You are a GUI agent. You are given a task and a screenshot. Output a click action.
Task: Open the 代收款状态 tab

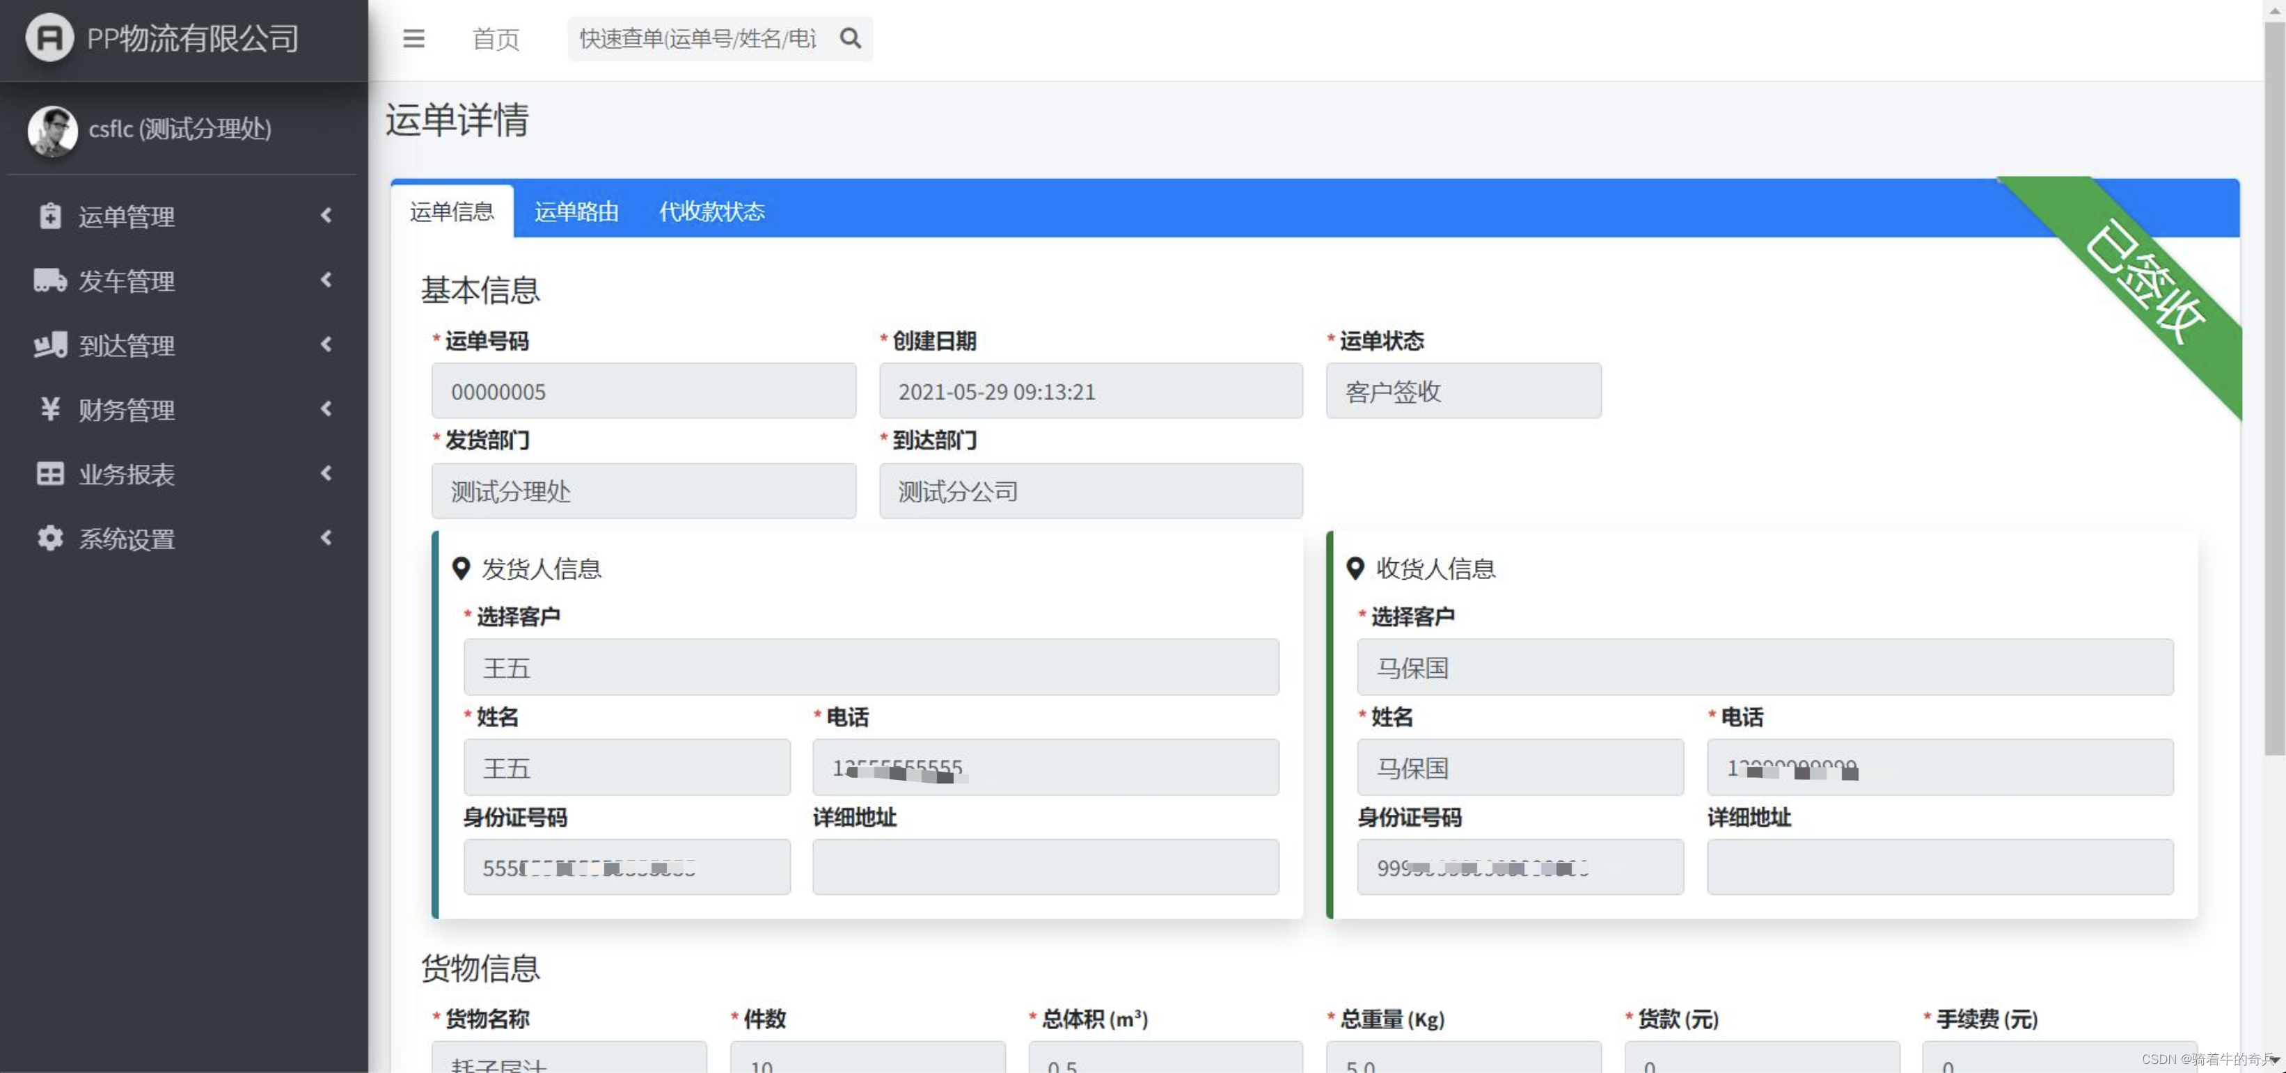[711, 212]
